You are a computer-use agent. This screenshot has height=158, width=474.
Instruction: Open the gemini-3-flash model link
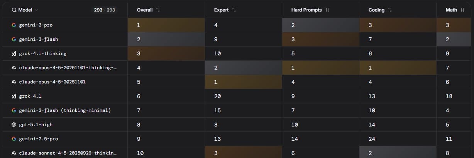click(x=39, y=39)
